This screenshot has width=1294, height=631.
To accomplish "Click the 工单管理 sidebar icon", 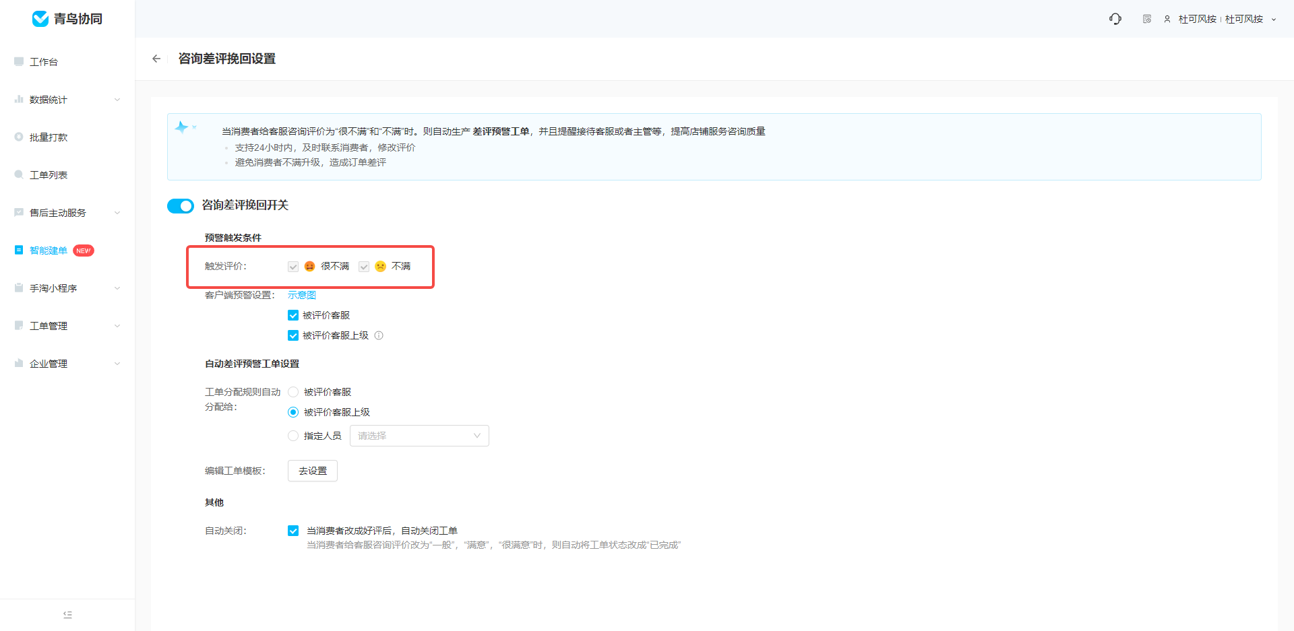I will pyautogui.click(x=19, y=325).
